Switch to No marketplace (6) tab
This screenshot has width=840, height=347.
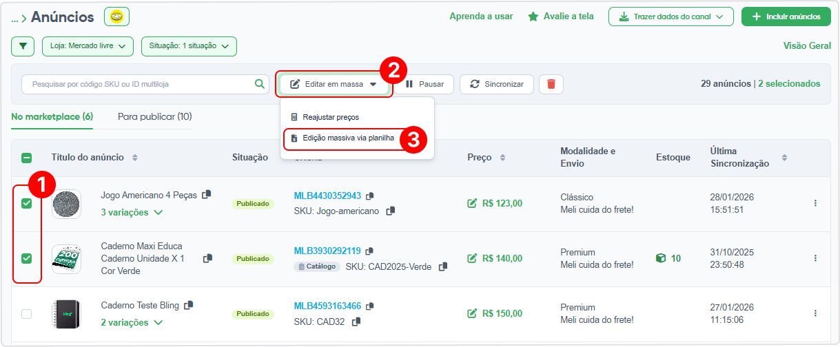click(x=52, y=116)
